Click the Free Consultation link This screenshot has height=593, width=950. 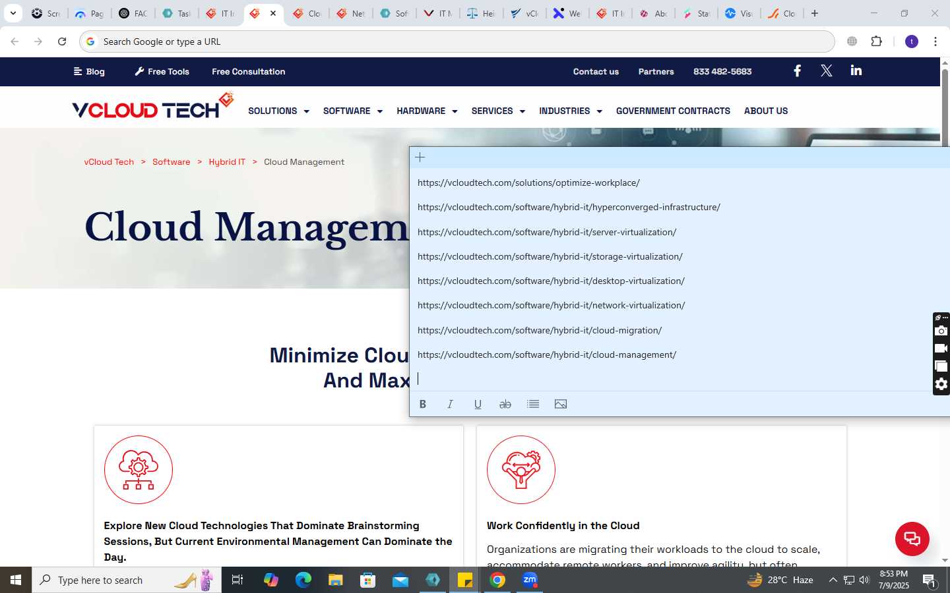point(249,71)
